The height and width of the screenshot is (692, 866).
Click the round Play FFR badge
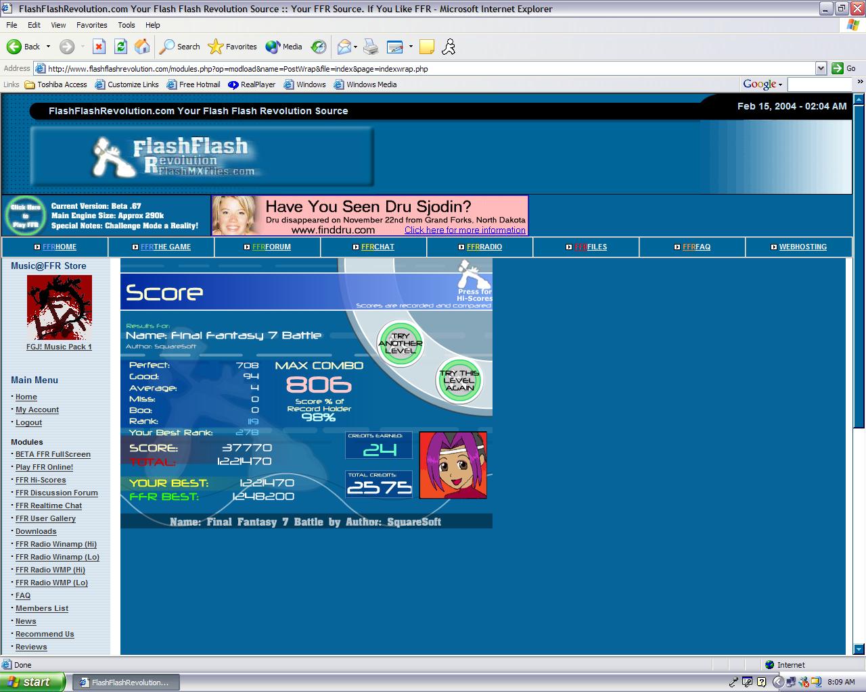point(25,216)
